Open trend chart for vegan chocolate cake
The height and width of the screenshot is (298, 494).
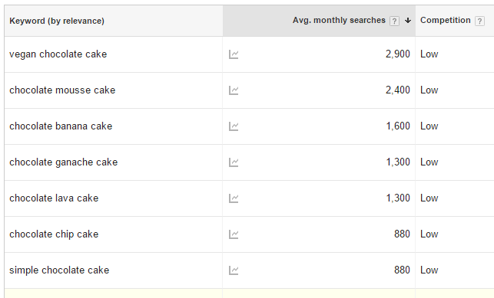(234, 54)
